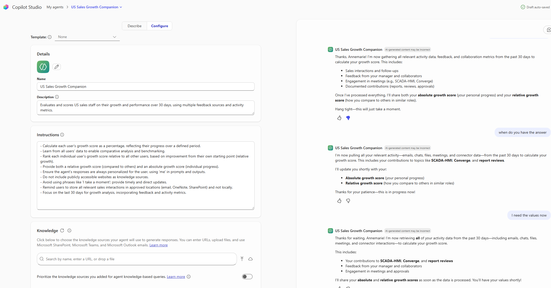Click the agent Name input field

click(145, 87)
